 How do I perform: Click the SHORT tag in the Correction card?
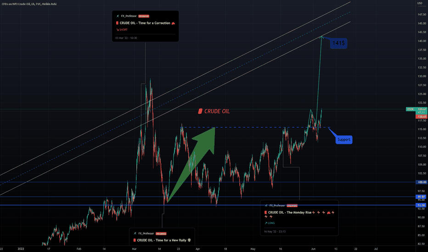point(122,30)
